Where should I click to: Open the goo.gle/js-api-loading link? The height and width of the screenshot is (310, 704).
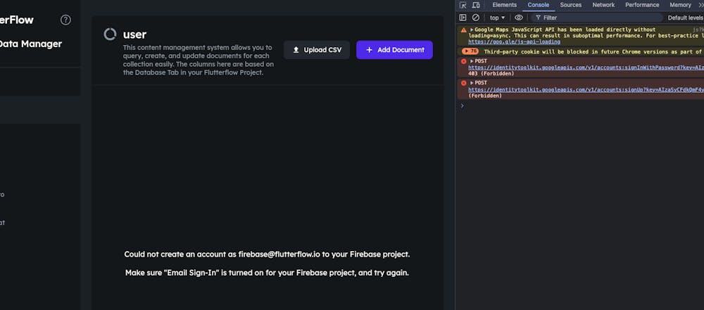pyautogui.click(x=514, y=41)
